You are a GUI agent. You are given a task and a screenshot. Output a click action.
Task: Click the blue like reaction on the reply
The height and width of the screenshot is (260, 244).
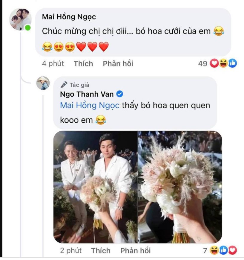pos(223,250)
